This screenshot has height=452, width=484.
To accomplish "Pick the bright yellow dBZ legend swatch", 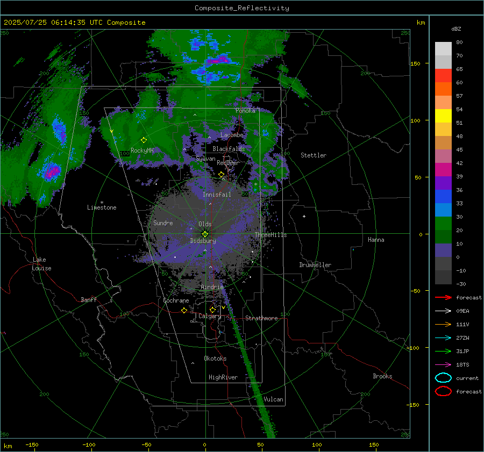I will (443, 116).
